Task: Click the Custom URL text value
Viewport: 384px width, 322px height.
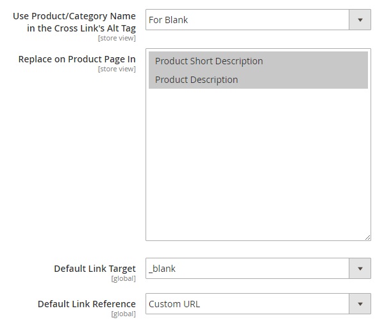Action: [174, 304]
